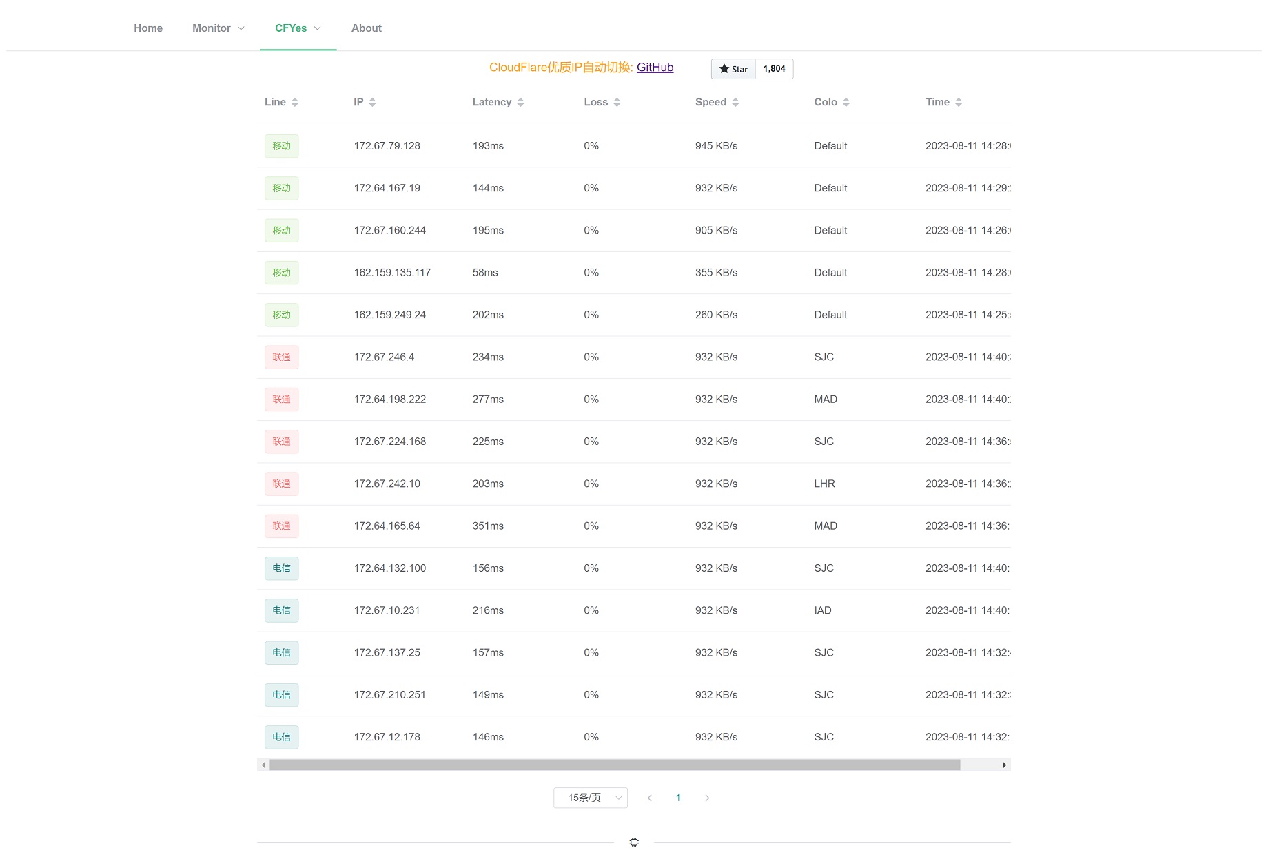Image resolution: width=1268 pixels, height=861 pixels.
Task: Click the scrollbar left arrow
Action: [x=263, y=765]
